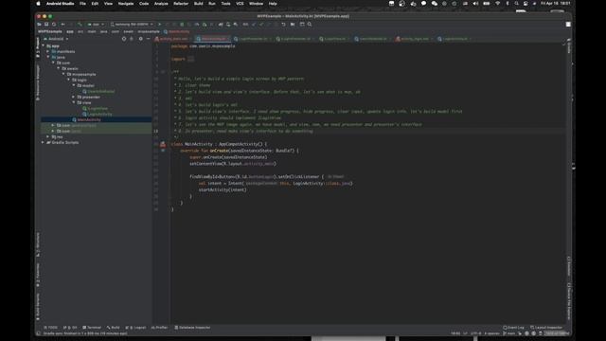Collapse the 'java' folder arrow
This screenshot has height=341, width=606.
(x=48, y=57)
